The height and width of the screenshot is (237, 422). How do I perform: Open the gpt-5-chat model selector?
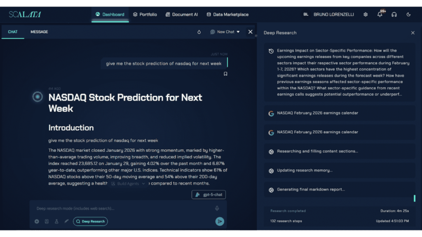click(x=209, y=195)
